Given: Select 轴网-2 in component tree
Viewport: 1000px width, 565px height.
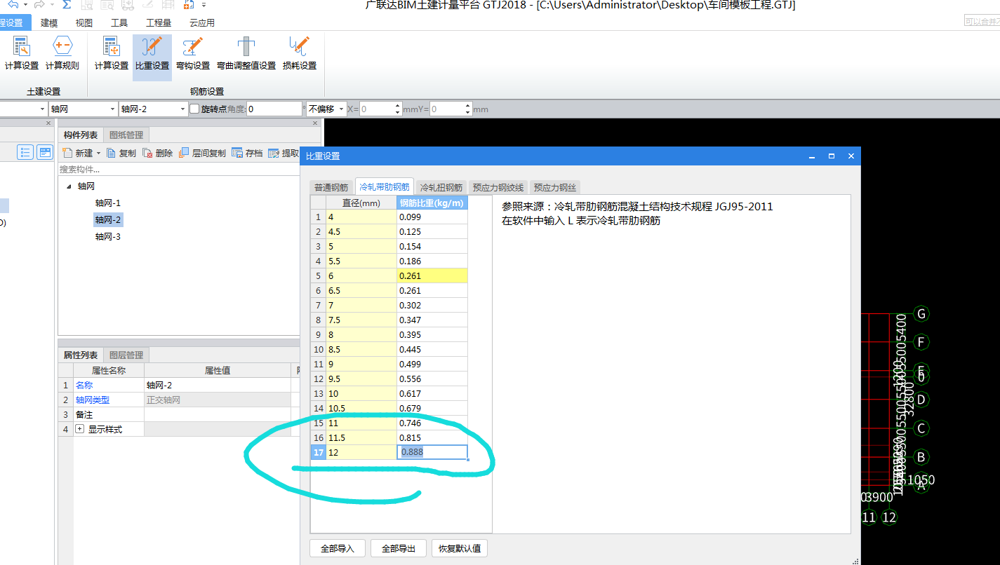Looking at the screenshot, I should (108, 219).
